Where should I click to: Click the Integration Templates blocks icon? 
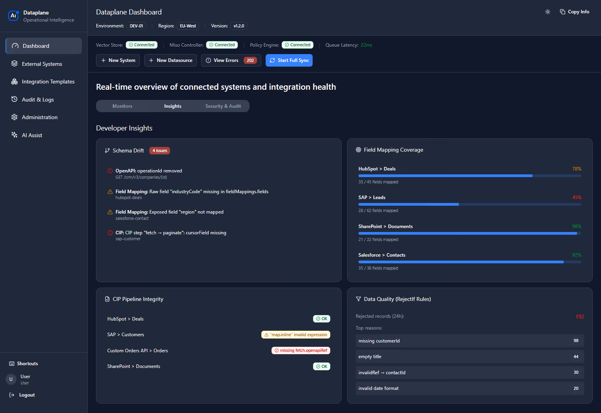[14, 82]
